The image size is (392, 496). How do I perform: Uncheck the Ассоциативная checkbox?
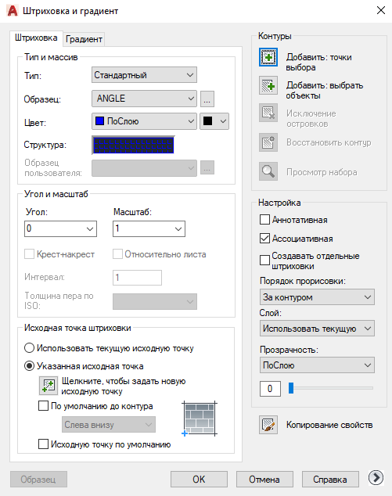tap(264, 238)
